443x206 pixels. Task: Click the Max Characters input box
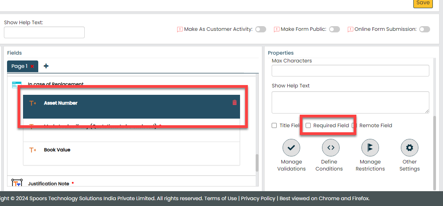click(x=350, y=71)
